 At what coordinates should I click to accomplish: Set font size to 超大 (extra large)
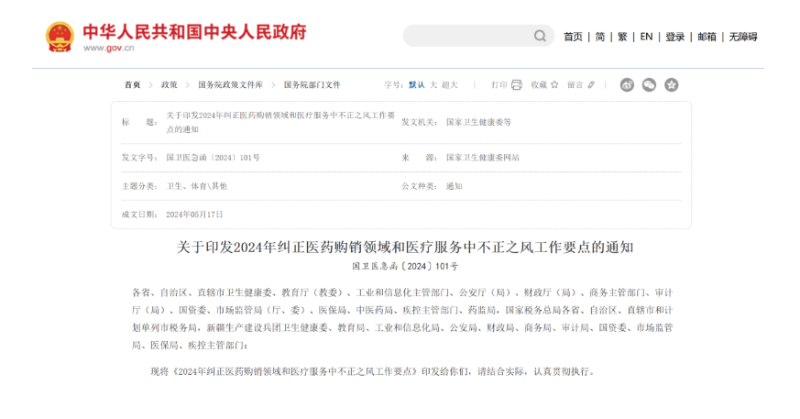[x=450, y=84]
